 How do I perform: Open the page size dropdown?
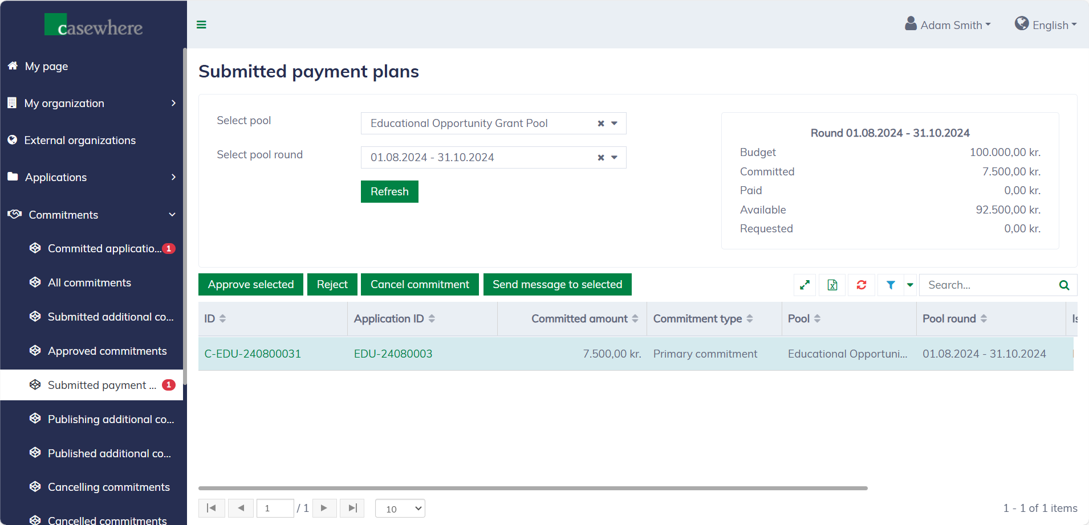400,508
